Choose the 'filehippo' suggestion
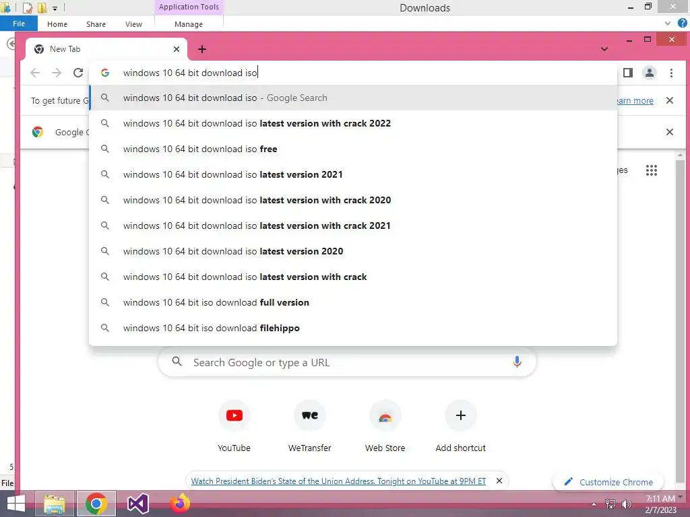This screenshot has width=690, height=517. [353, 328]
